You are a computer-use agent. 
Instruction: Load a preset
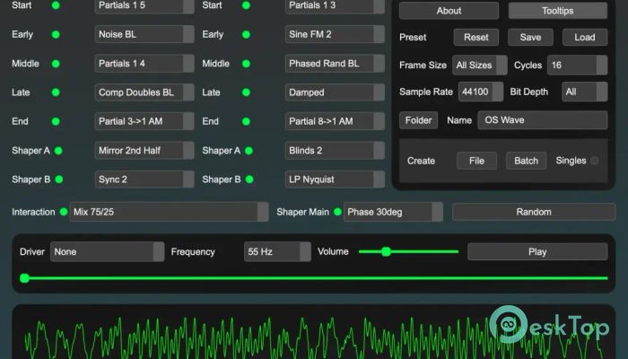(584, 38)
